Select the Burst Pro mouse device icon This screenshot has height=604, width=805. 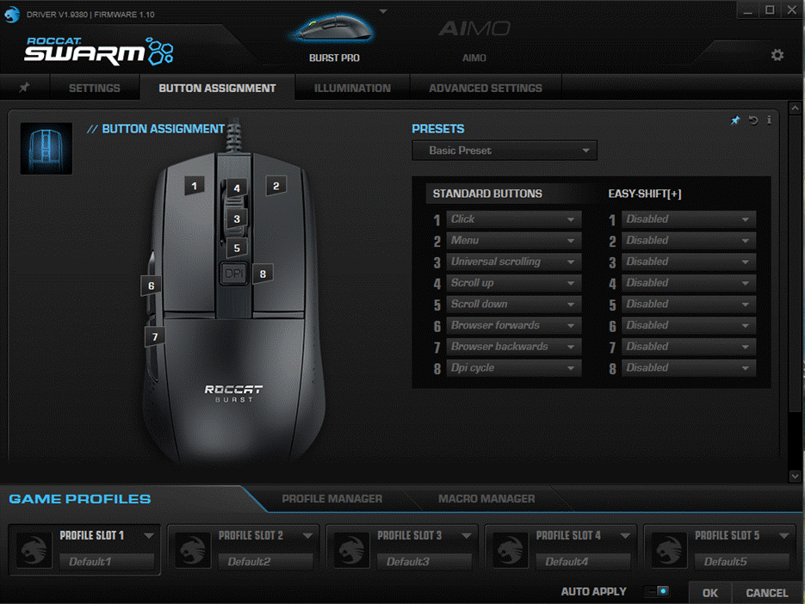tap(334, 28)
